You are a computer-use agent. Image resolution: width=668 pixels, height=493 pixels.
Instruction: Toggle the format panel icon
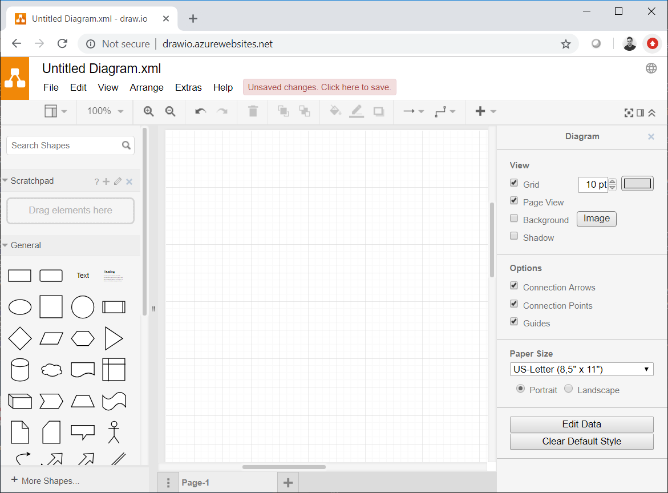click(640, 113)
